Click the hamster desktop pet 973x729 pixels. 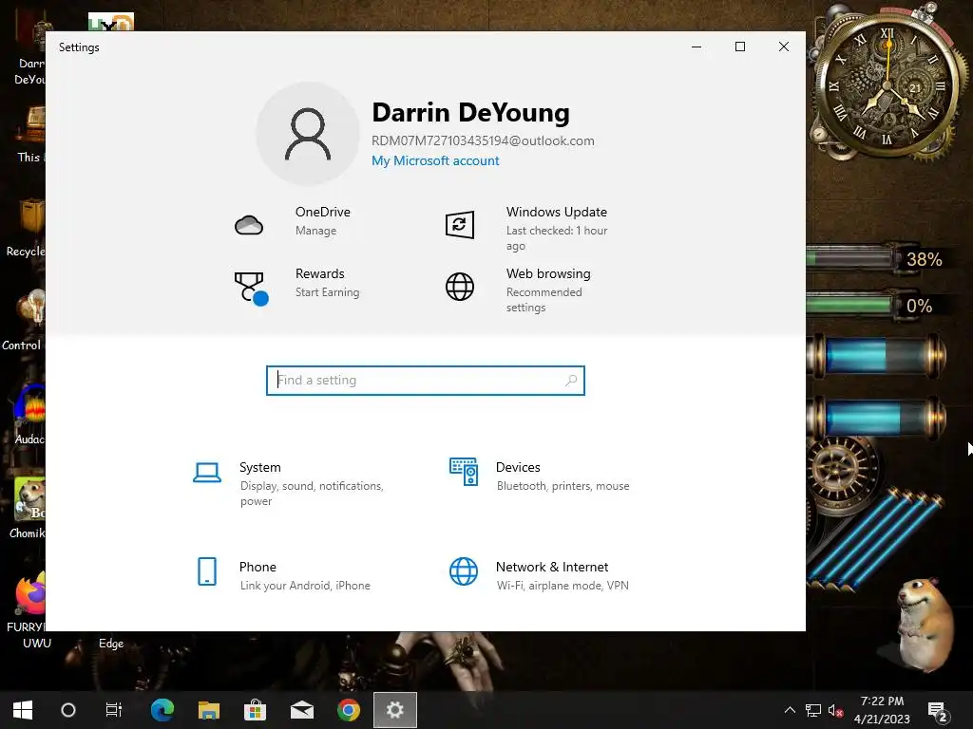point(925,625)
